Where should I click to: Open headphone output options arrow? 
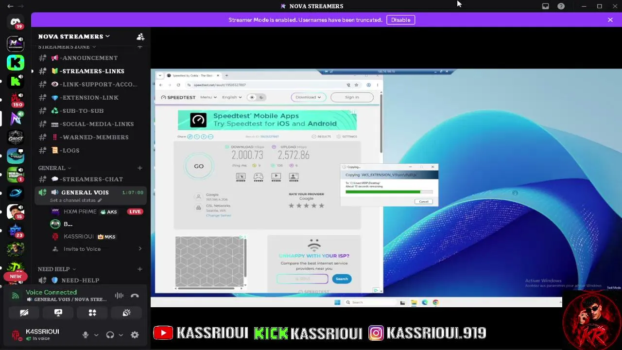(121, 334)
